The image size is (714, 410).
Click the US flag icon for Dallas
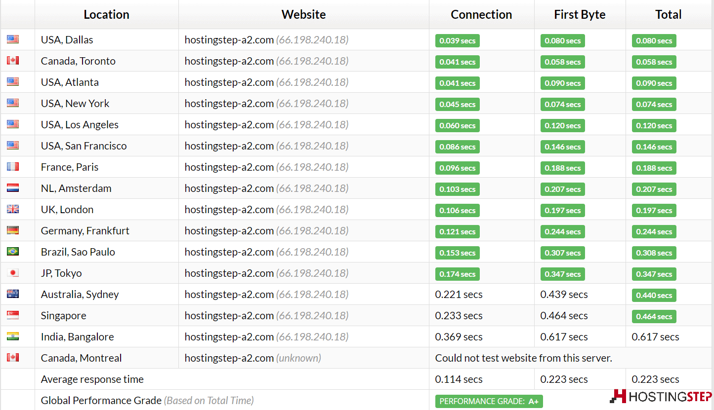pos(13,39)
